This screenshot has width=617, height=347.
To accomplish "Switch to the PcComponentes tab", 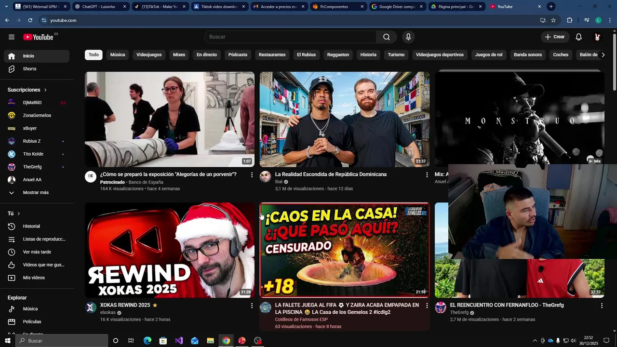I will point(337,7).
